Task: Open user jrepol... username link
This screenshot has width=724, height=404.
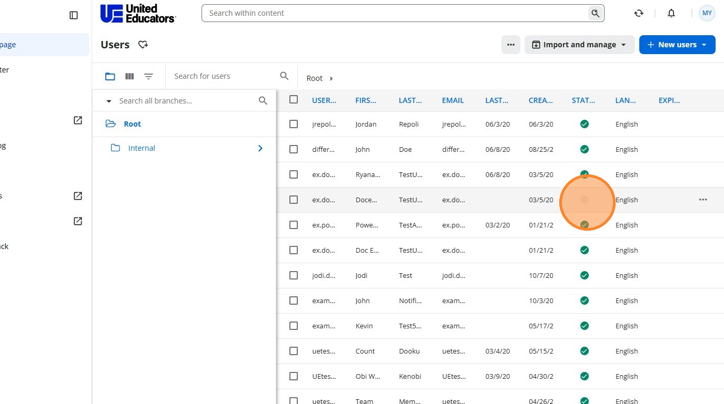Action: 324,125
